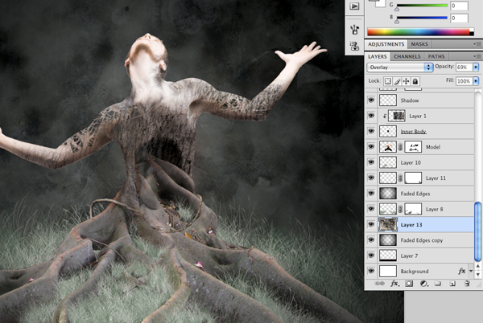Hide the Faded Edges copy layer
This screenshot has height=323, width=483.
click(x=371, y=240)
